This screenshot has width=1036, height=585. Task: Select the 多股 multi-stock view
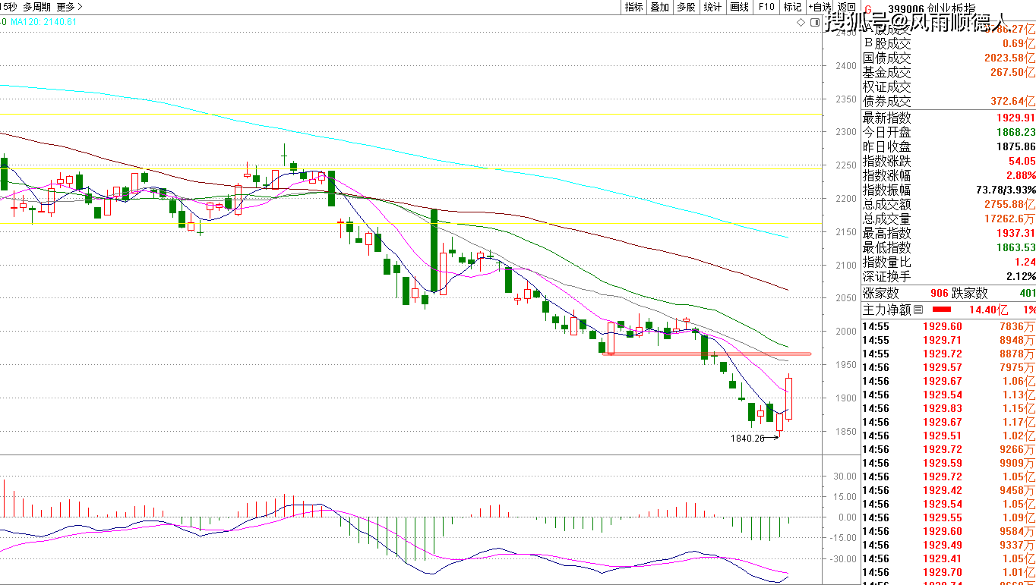pos(686,7)
